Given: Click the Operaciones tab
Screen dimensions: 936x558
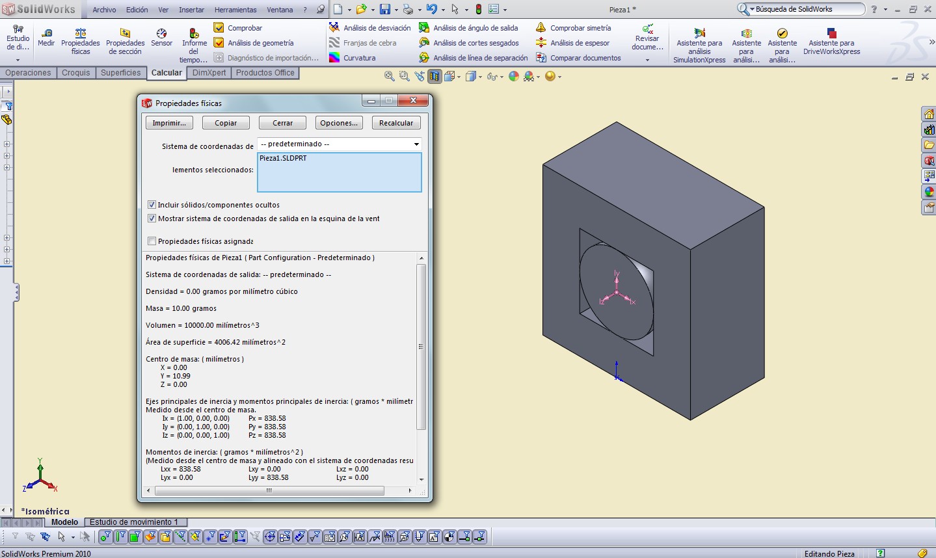Looking at the screenshot, I should point(28,73).
